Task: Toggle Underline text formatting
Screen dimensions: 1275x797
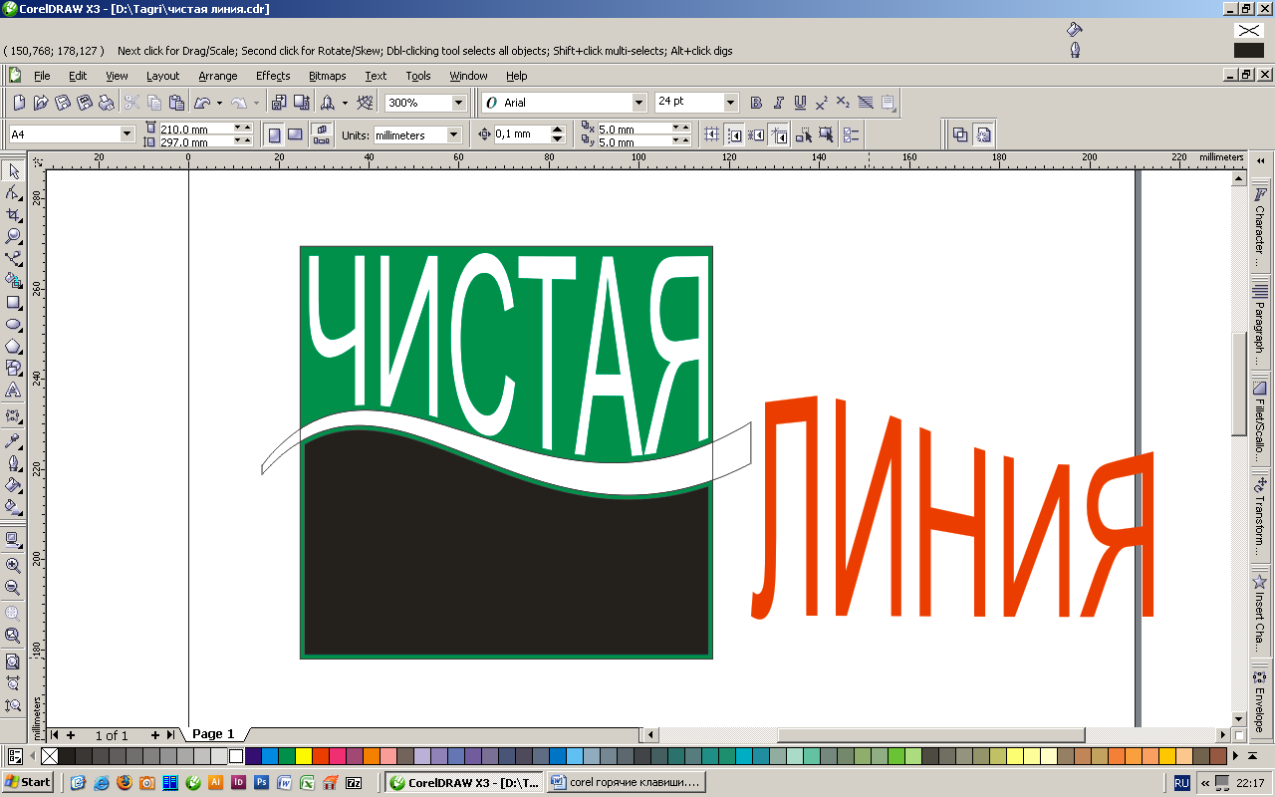Action: coord(800,103)
